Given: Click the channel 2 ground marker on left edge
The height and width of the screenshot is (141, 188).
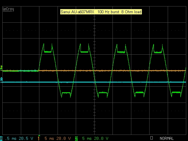Looking at the screenshot, I should coord(1,68).
